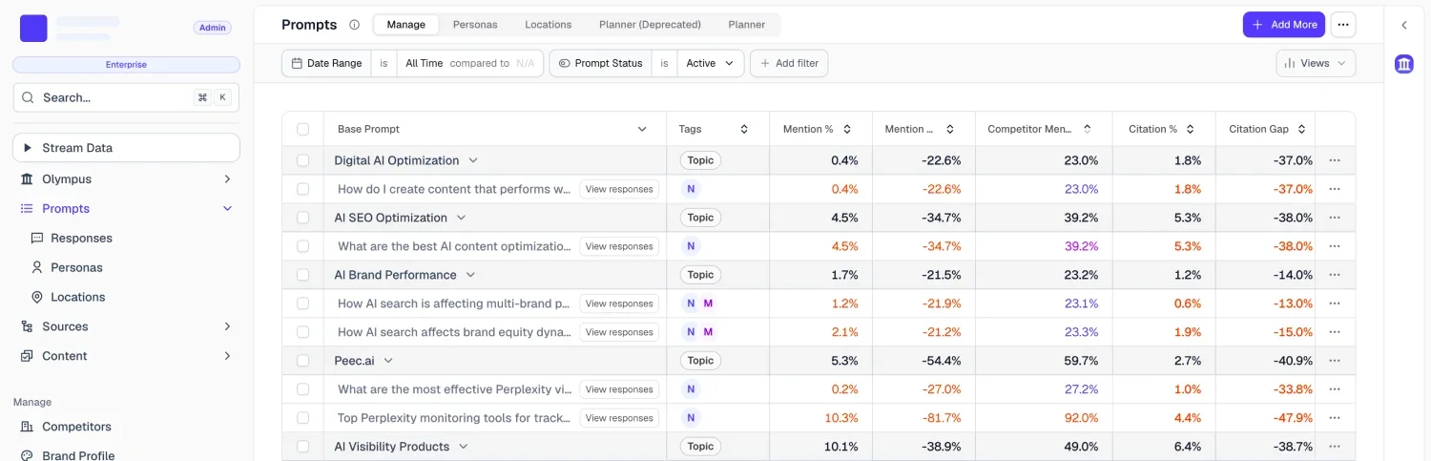Open the Active status dropdown
Image resolution: width=1431 pixels, height=461 pixels.
click(x=711, y=63)
